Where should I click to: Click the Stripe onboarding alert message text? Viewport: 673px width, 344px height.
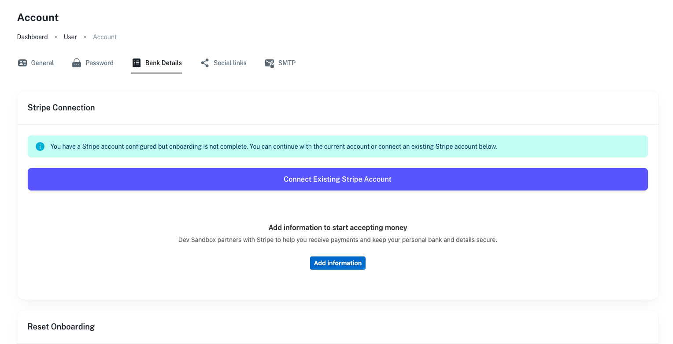pos(274,146)
